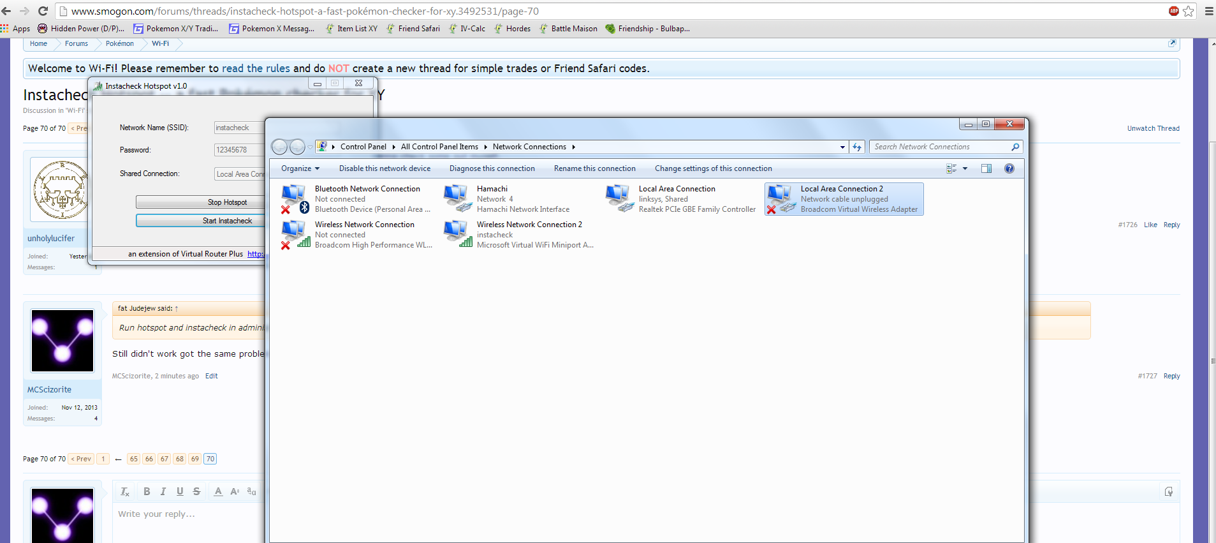Open the Explorer help icon
This screenshot has height=543, width=1216.
[x=1009, y=168]
